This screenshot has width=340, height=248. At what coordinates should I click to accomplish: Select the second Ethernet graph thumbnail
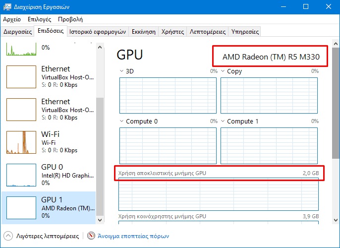21,110
